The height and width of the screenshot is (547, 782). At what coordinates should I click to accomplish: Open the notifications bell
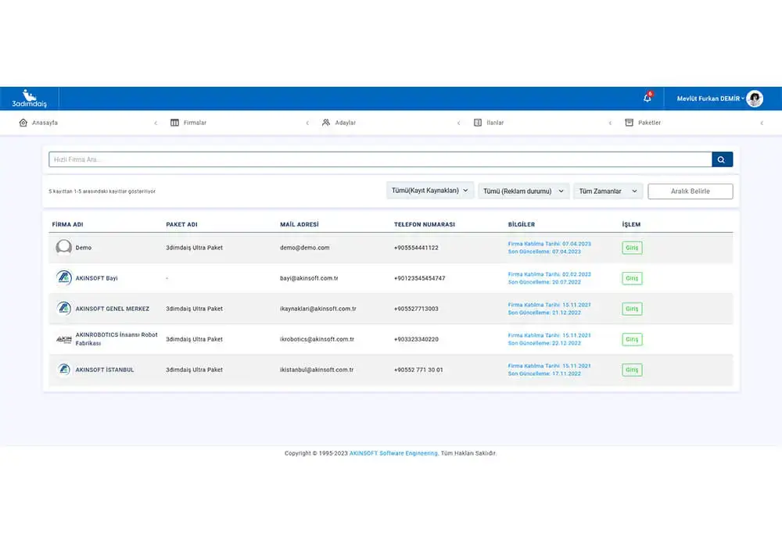[x=647, y=98]
